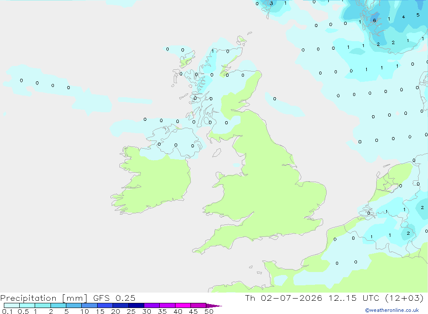Image resolution: width=428 pixels, height=314 pixels.
Task: Choose the 20–25 mm legend color swatch
Action: (x=121, y=305)
